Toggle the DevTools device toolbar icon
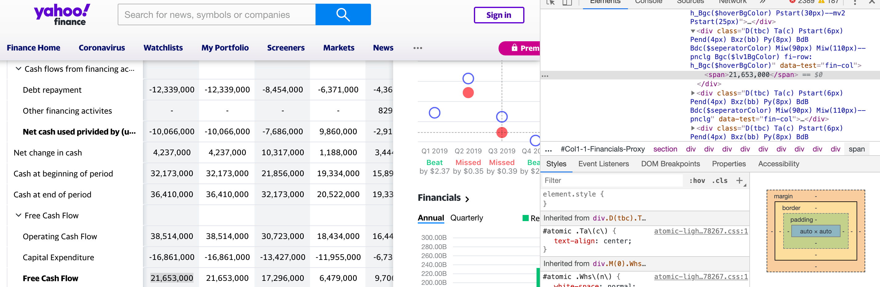This screenshot has width=880, height=287. (x=567, y=2)
